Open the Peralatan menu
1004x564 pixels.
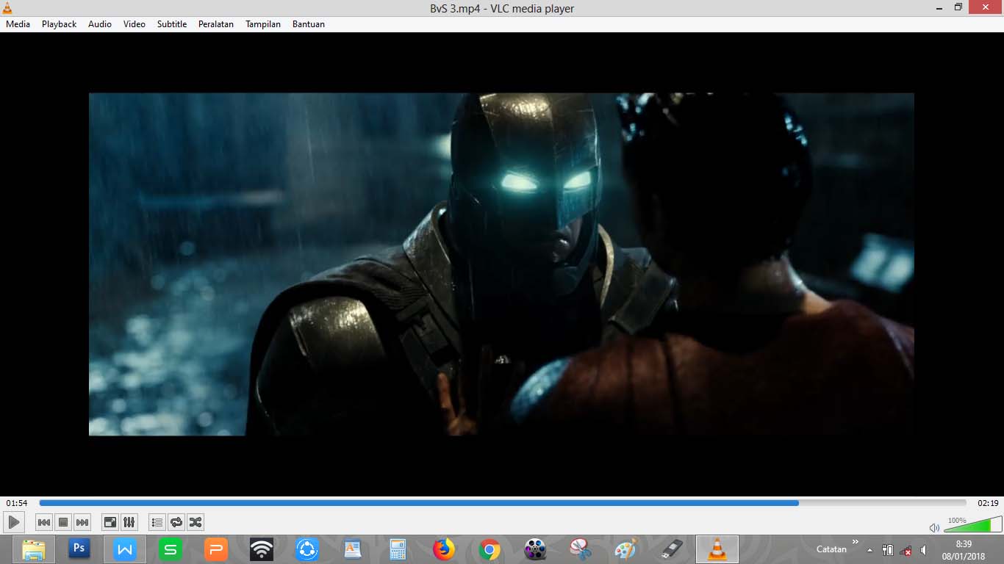pos(215,23)
